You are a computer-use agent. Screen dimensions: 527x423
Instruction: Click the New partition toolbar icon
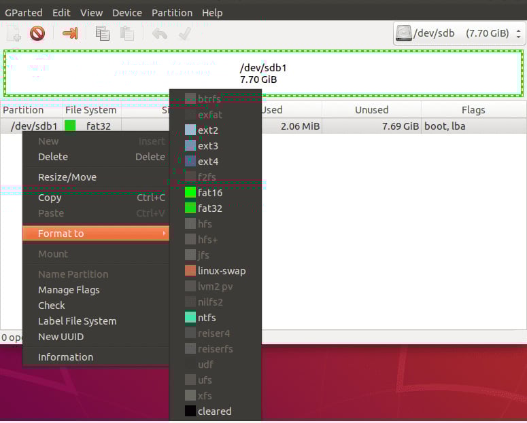click(14, 33)
